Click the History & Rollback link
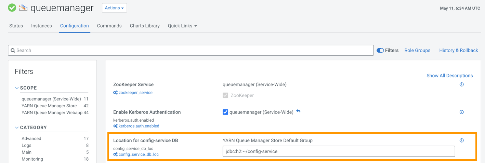This screenshot has height=163, width=485. (x=459, y=50)
